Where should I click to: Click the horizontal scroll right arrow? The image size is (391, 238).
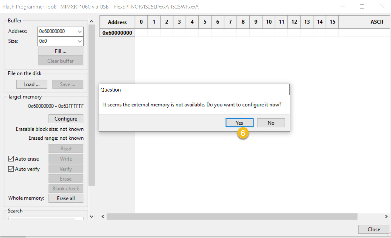point(386,216)
